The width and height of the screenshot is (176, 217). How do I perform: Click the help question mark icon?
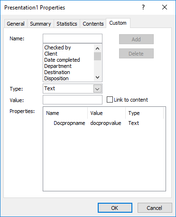pyautogui.click(x=143, y=7)
